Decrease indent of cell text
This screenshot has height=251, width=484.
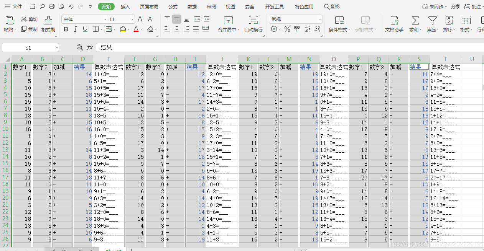197,19
